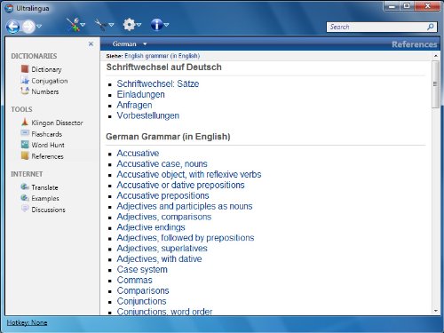
Task: Click the gear settings icon
Action: 129,25
